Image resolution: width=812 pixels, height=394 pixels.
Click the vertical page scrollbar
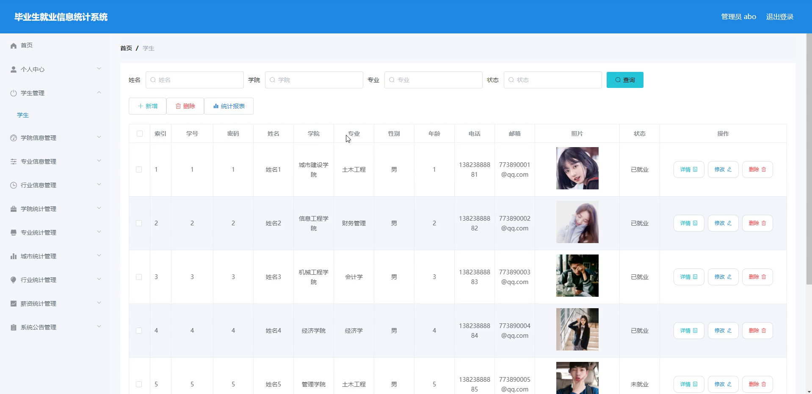pyautogui.click(x=809, y=159)
